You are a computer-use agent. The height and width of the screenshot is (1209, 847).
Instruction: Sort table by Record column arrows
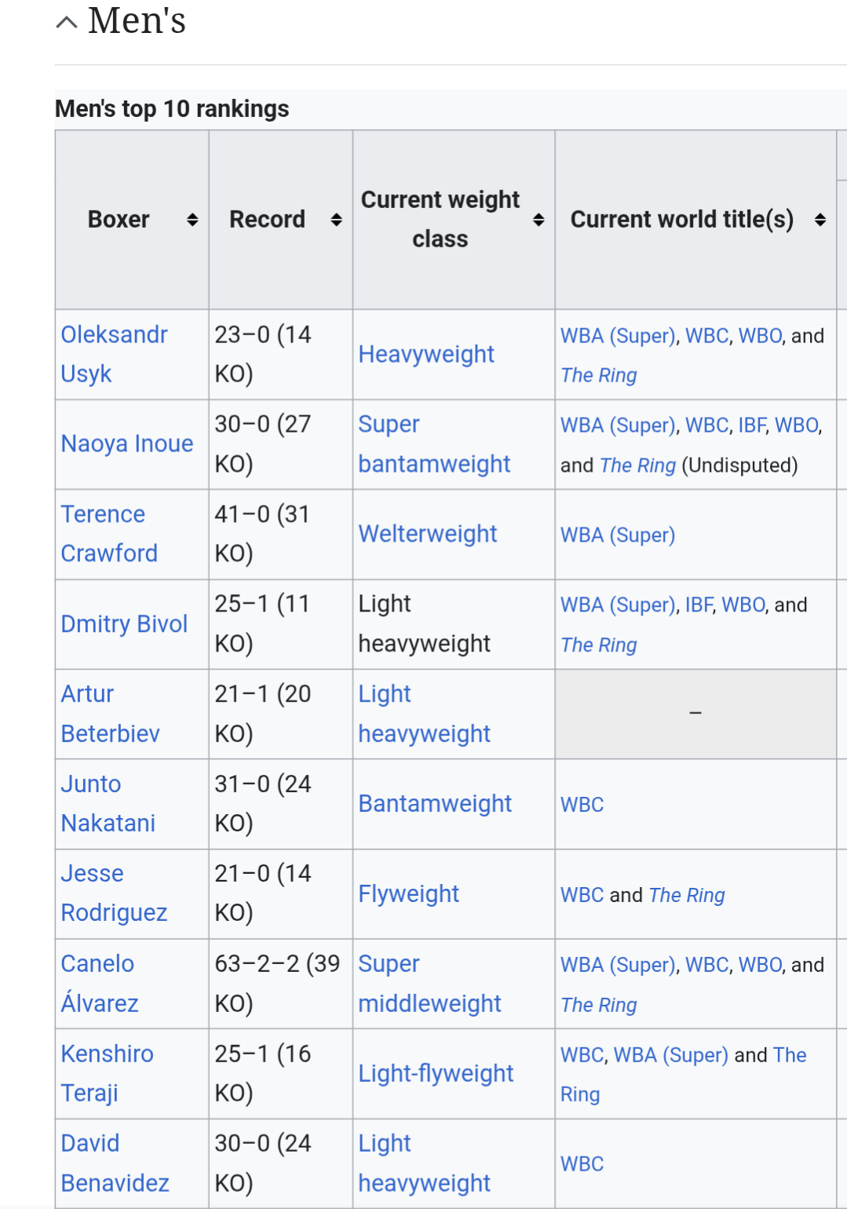(336, 220)
